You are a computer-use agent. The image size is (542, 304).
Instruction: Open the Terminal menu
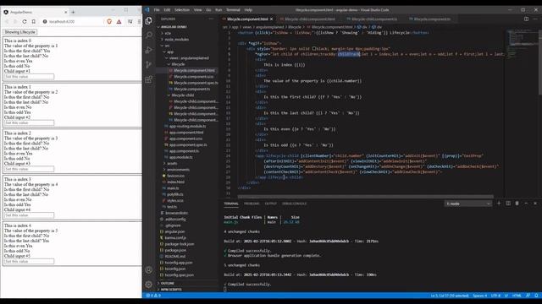coord(233,9)
